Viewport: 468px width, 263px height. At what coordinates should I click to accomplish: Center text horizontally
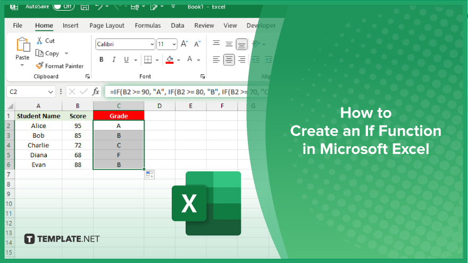click(229, 60)
